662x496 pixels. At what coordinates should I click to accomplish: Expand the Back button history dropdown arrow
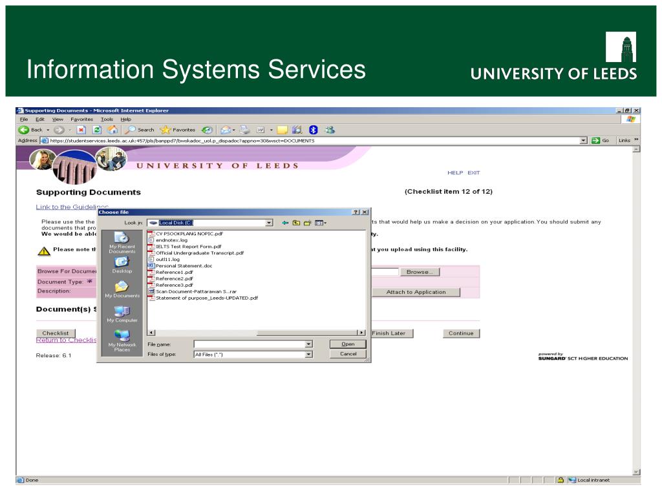tap(48, 130)
